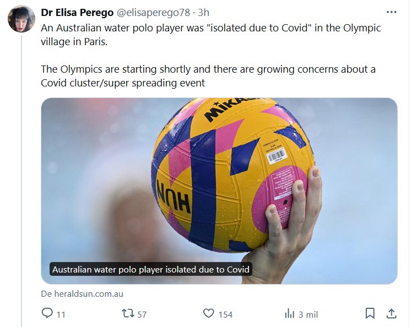Click the like count 154
Image resolution: width=411 pixels, height=327 pixels.
click(x=225, y=314)
